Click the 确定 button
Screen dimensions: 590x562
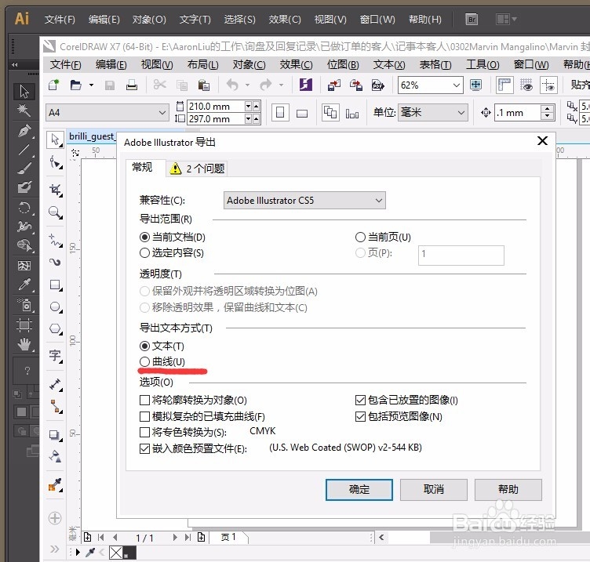[x=359, y=489]
